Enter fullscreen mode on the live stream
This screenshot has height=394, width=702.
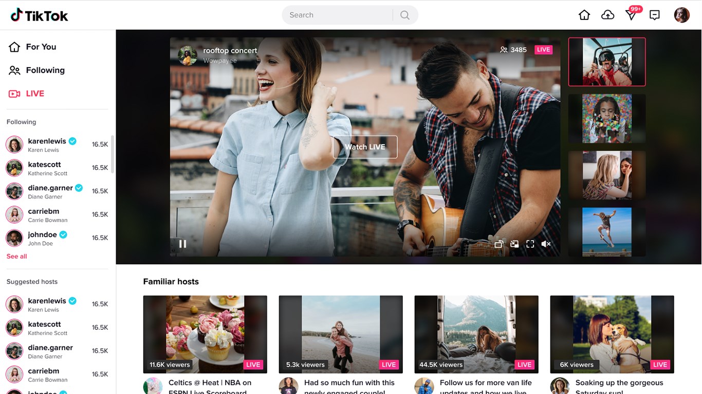click(x=530, y=244)
